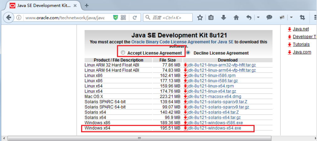Image resolution: width=317 pixels, height=141 pixels.
Task: Download jdk-8u121-linux-x64.tar.gz
Action: [212, 91]
